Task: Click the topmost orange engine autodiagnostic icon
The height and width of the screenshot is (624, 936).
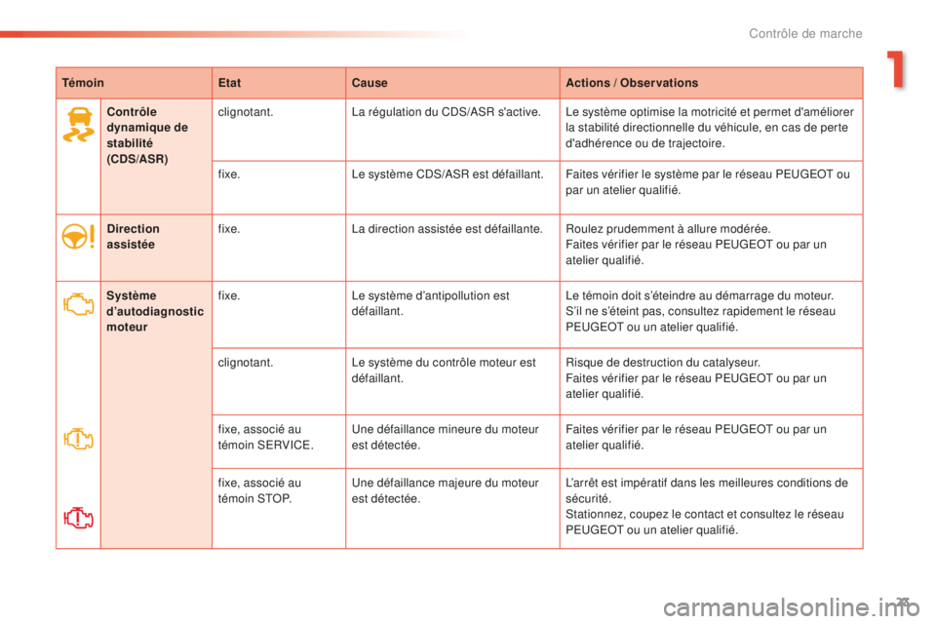Action: [x=79, y=304]
